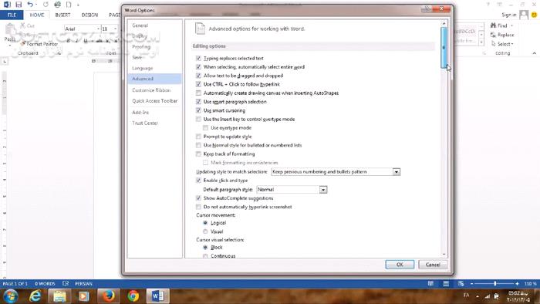Click the Redo icon in quick access toolbar
The width and height of the screenshot is (540, 304).
point(46,5)
